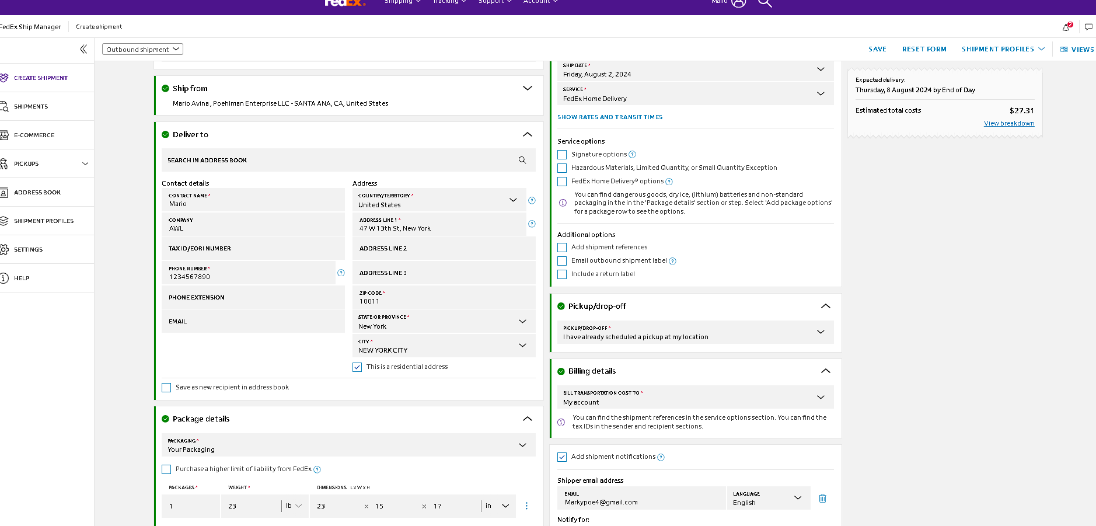Click the Views grid icon
Screen dimensions: 1096x526
(x=1064, y=50)
